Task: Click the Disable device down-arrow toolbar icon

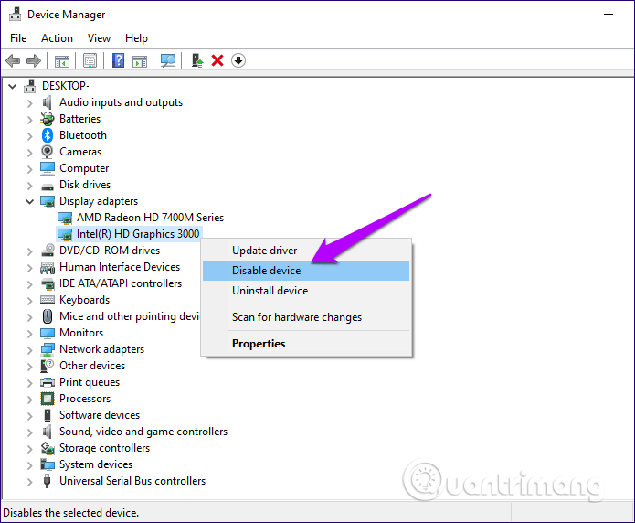Action: click(238, 61)
